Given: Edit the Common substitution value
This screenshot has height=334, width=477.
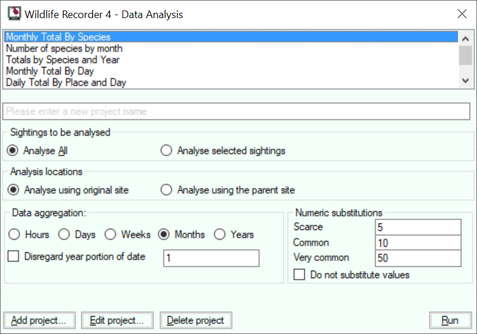Looking at the screenshot, I should coord(418,242).
